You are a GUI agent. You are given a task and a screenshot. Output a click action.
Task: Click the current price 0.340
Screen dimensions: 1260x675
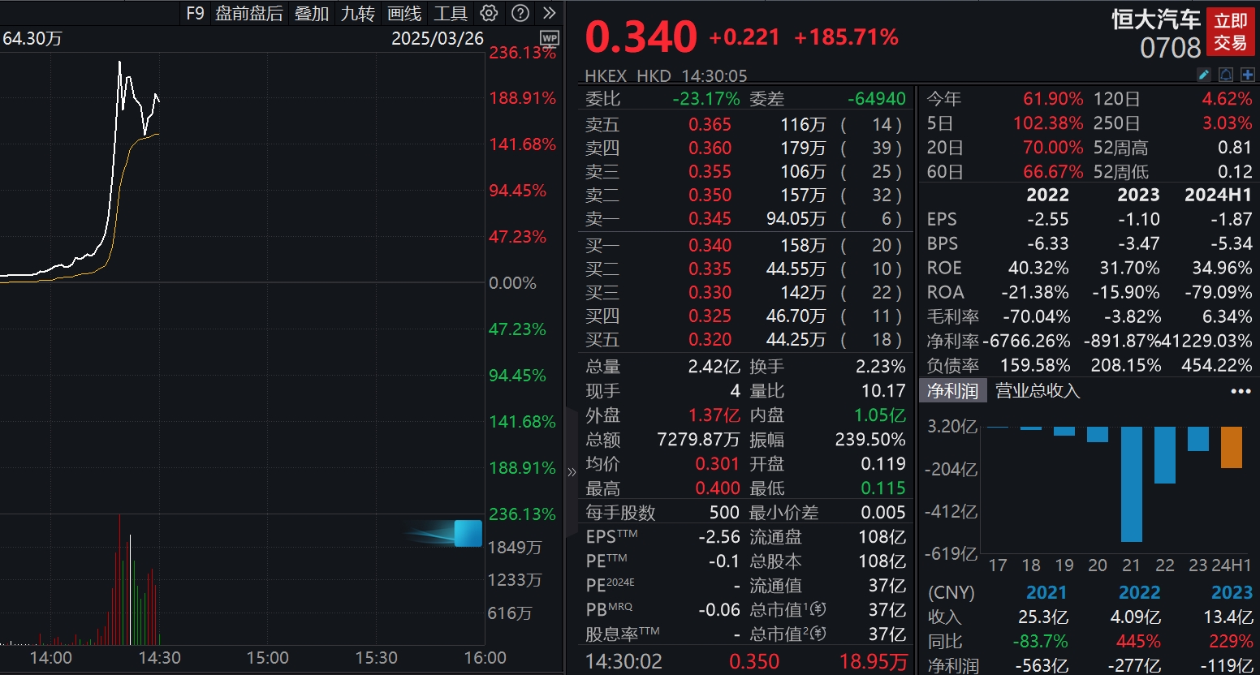click(x=641, y=37)
